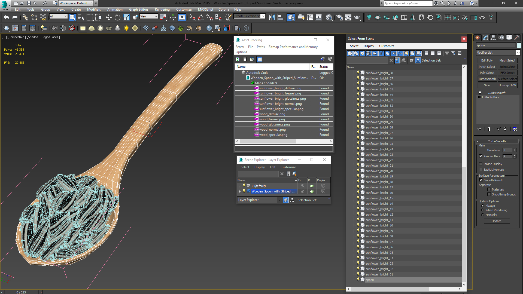Click the Sun light icon
The height and width of the screenshot is (294, 523).
(126, 28)
